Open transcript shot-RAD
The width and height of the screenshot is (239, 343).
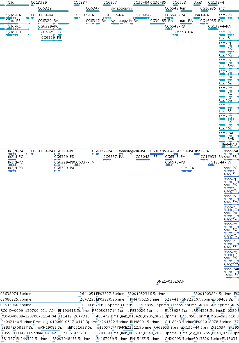(229, 144)
